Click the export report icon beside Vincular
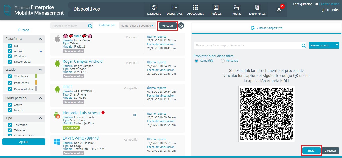The height and width of the screenshot is (158, 342). click(181, 26)
